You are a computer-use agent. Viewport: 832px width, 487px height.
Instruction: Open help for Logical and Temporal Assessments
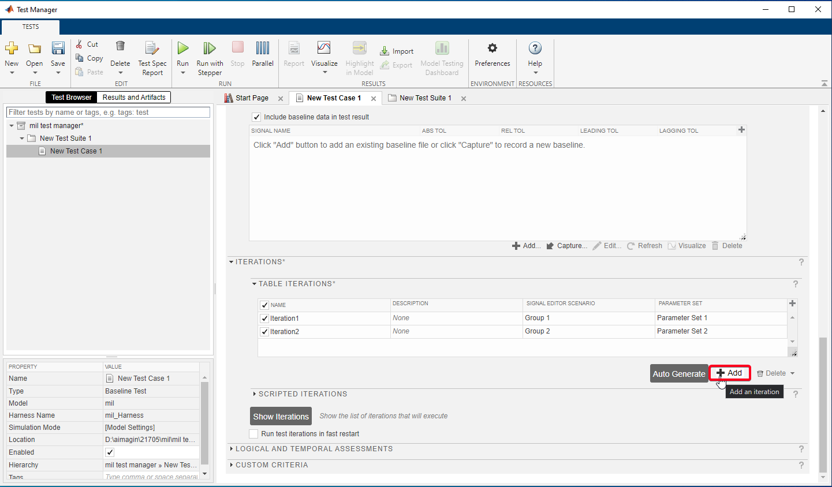[801, 449]
